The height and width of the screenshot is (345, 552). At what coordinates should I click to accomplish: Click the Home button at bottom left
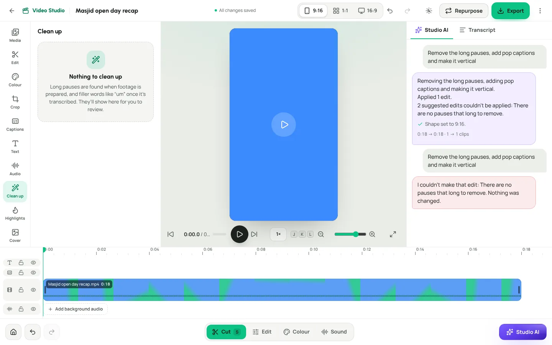pyautogui.click(x=13, y=332)
